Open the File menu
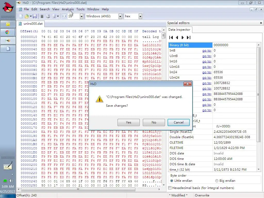This screenshot has height=198, width=264. point(26,9)
